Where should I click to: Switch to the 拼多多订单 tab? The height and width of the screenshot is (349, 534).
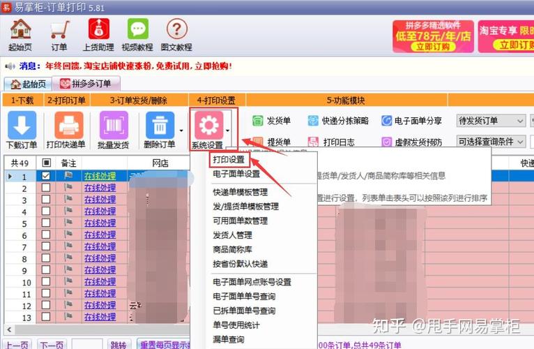86,83
